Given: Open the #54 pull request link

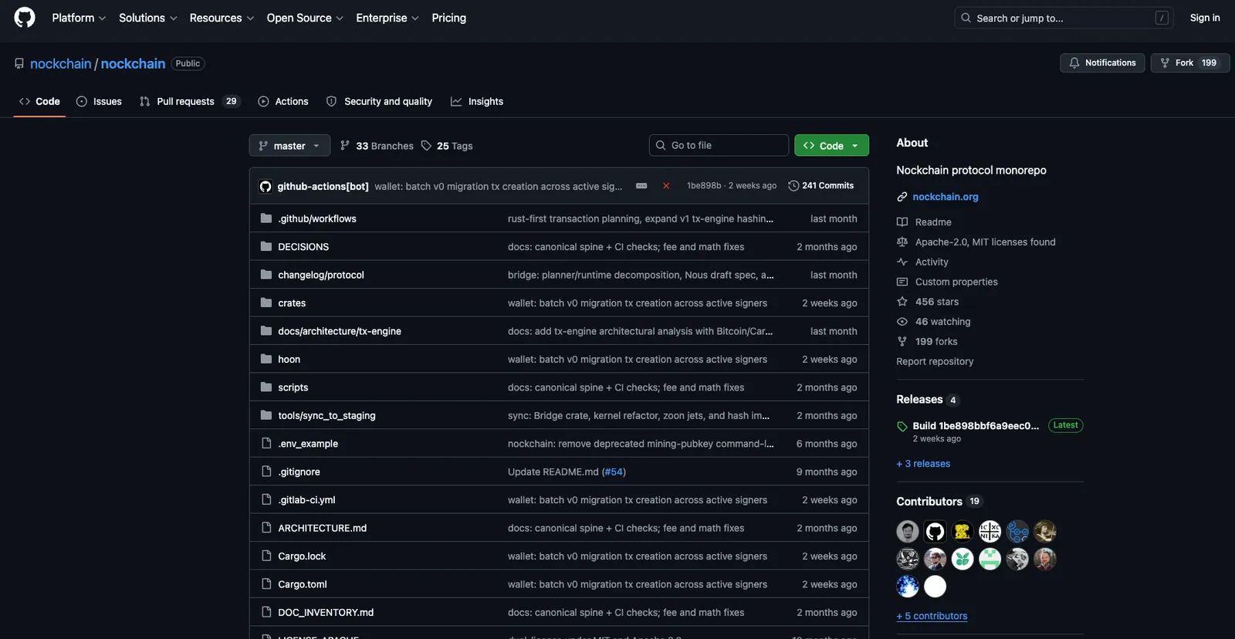Looking at the screenshot, I should (614, 472).
